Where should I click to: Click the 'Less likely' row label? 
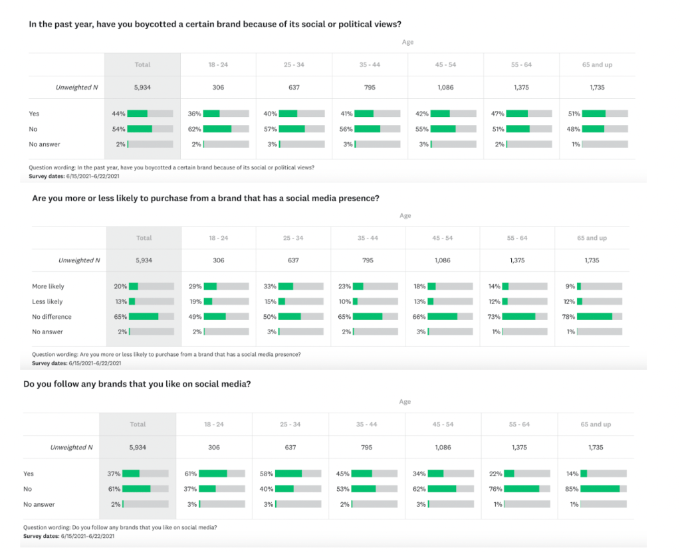(x=47, y=302)
